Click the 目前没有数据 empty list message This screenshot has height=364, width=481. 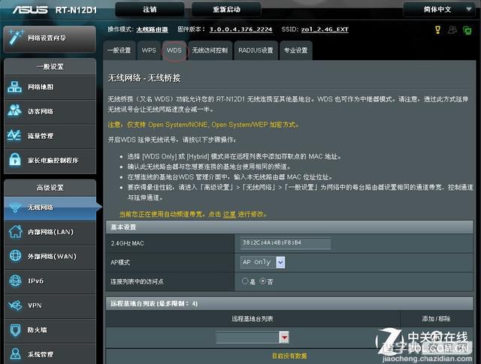click(289, 356)
